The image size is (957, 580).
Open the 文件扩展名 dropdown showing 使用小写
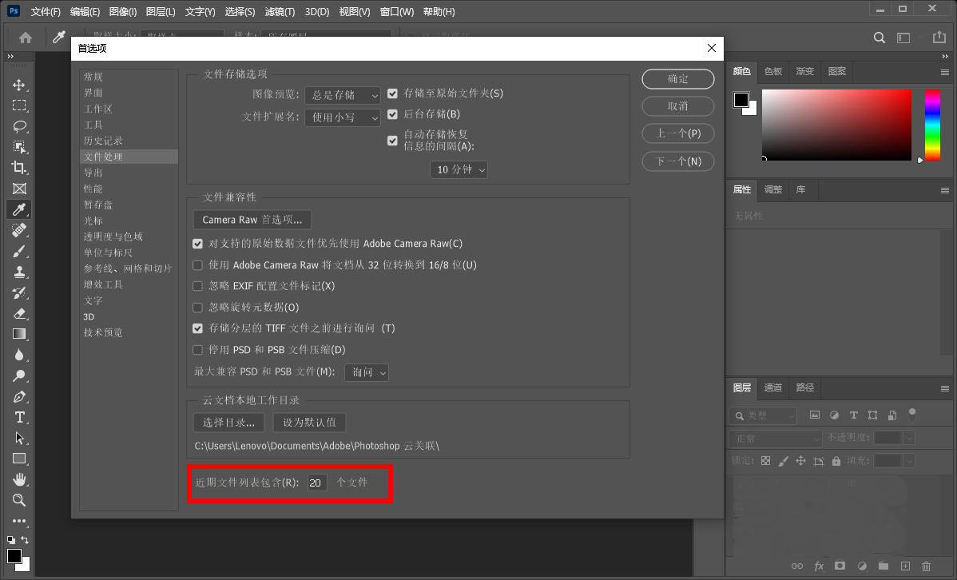343,117
